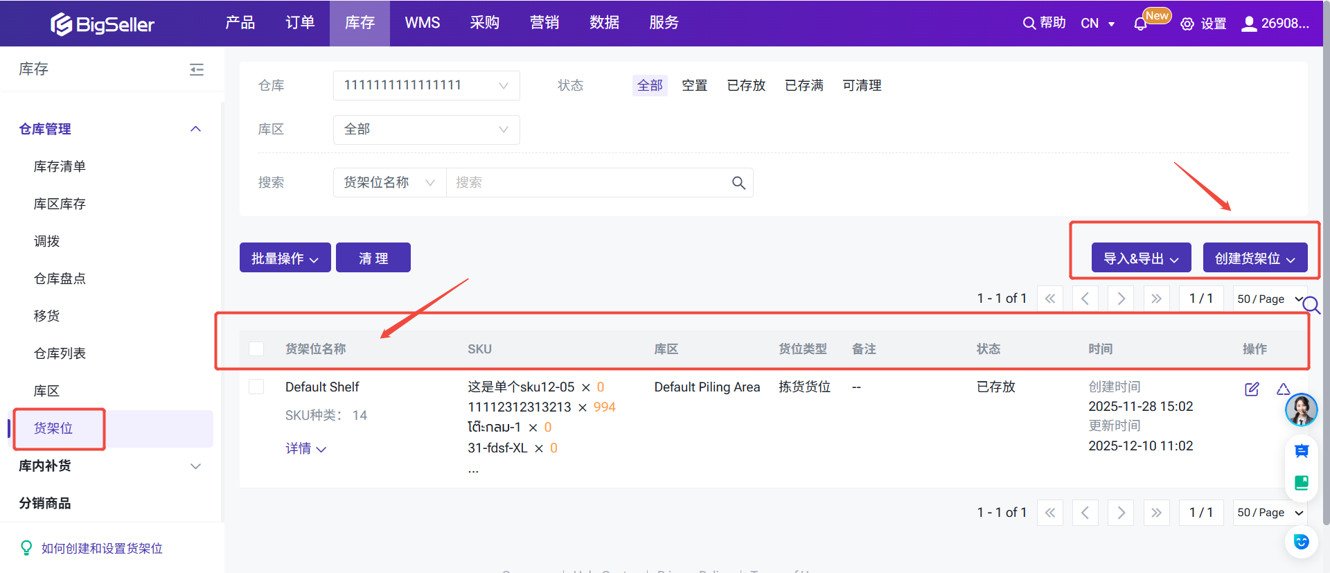Screen dimensions: 1330x573
Task: Filter status by 已存放
Action: [746, 86]
